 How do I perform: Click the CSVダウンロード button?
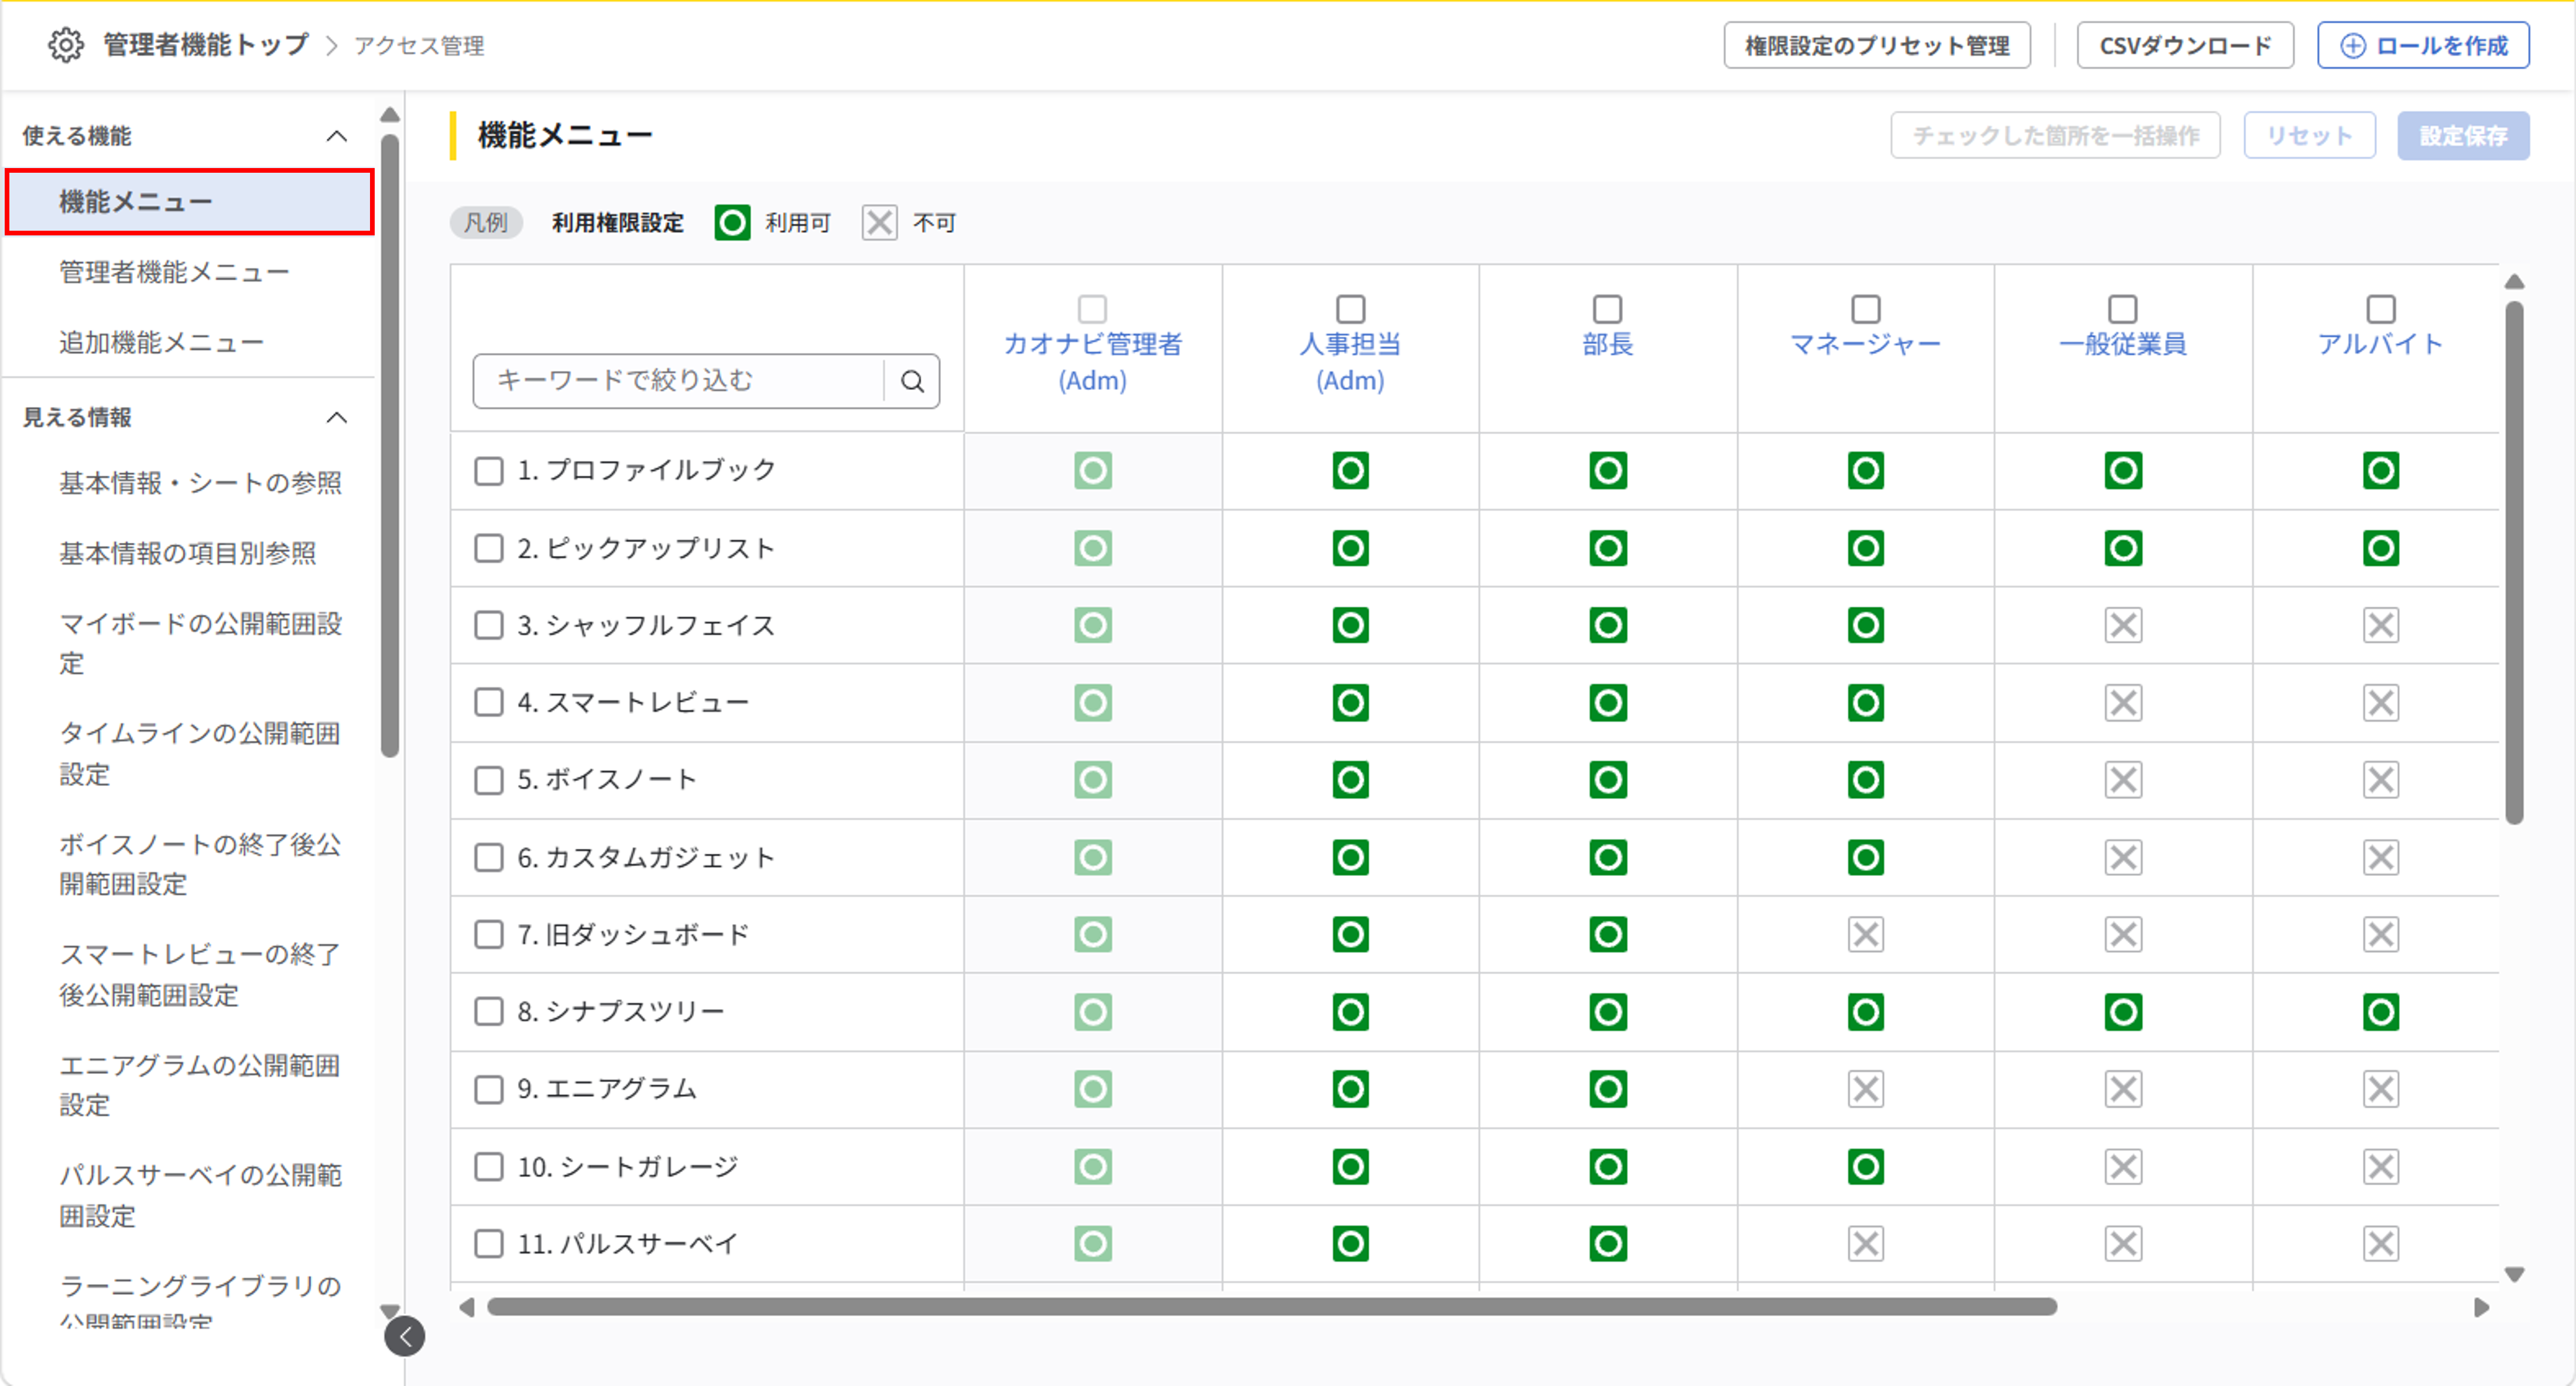point(2185,46)
